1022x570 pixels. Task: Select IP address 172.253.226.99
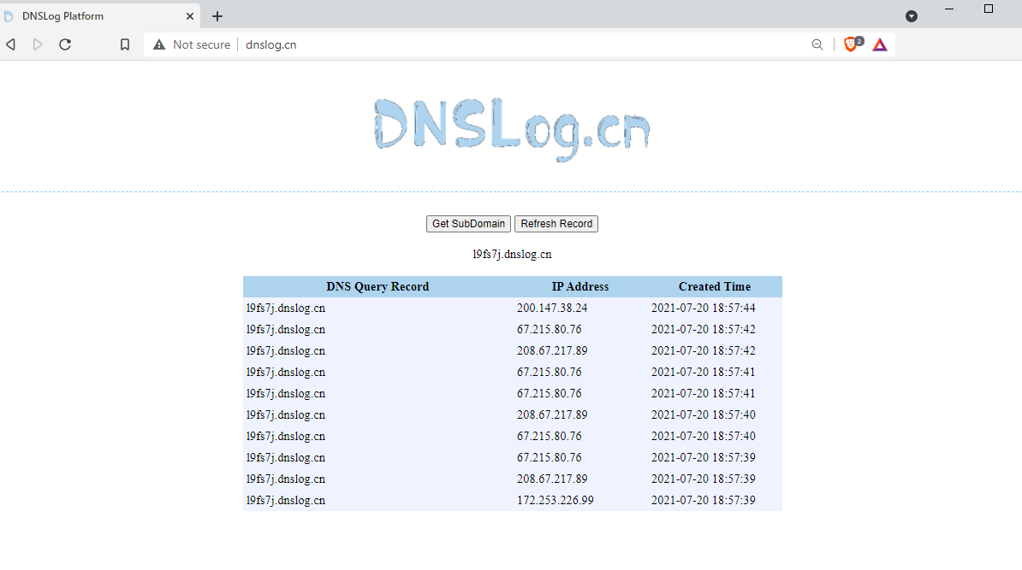tap(556, 501)
